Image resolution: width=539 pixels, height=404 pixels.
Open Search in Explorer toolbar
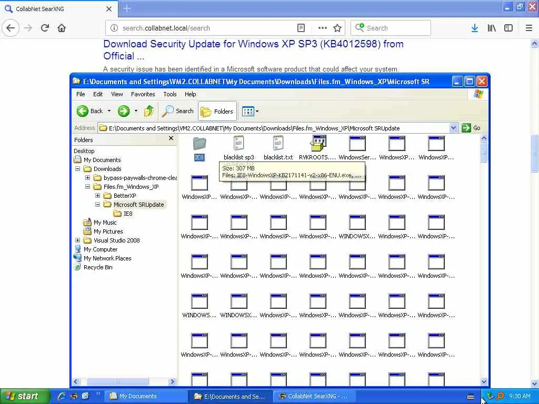point(178,111)
